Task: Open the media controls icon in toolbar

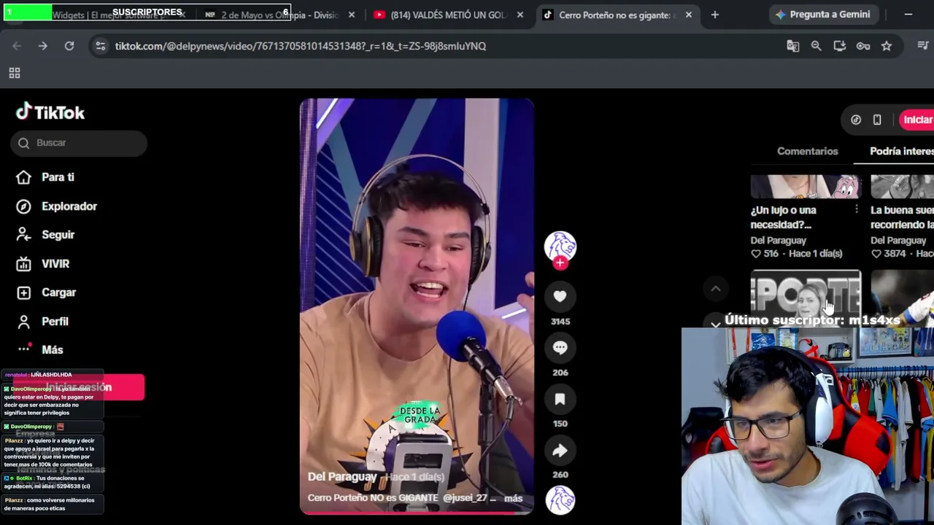Action: tap(923, 46)
